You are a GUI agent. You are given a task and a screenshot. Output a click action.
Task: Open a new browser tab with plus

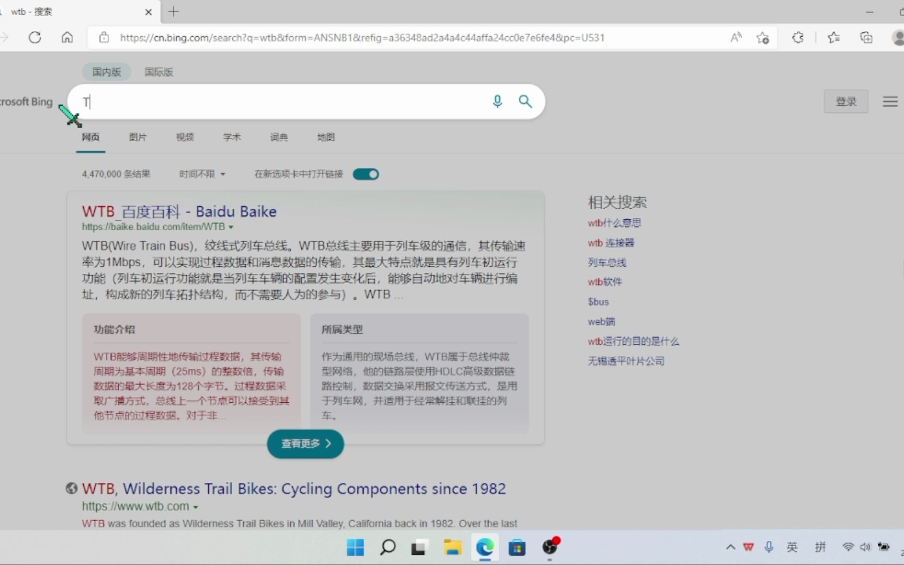click(174, 12)
